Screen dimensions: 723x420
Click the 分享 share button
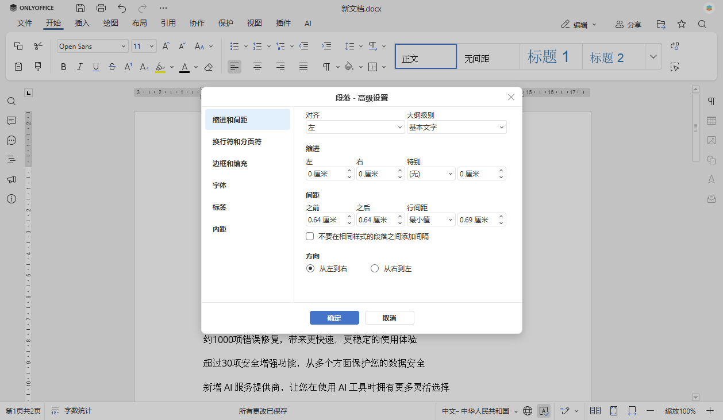(x=628, y=25)
